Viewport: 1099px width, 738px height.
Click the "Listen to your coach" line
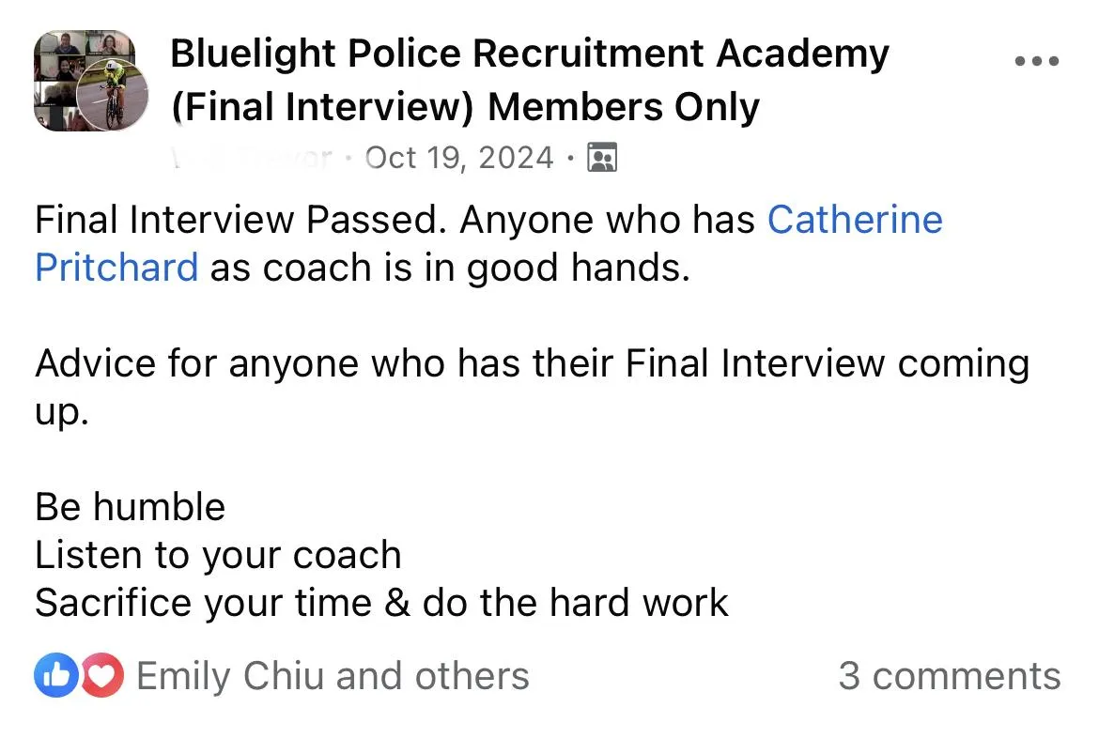point(218,555)
